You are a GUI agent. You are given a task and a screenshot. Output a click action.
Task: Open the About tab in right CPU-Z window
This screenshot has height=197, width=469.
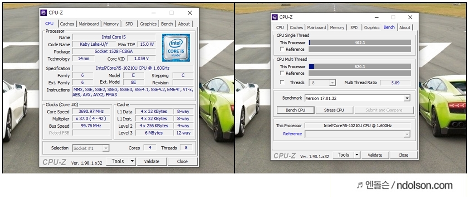pyautogui.click(x=405, y=28)
